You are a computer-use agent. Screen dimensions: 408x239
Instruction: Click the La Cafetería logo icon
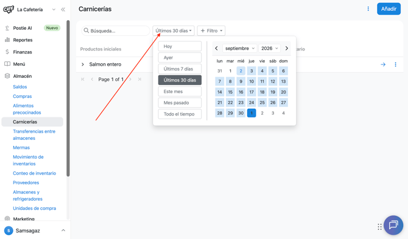[x=9, y=10]
